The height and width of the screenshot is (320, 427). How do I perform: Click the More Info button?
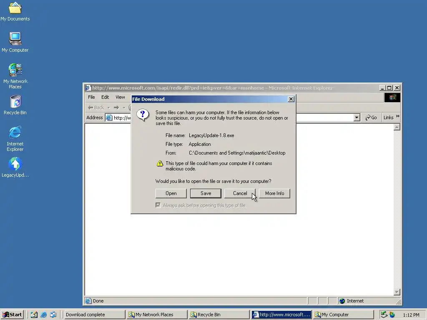(274, 193)
